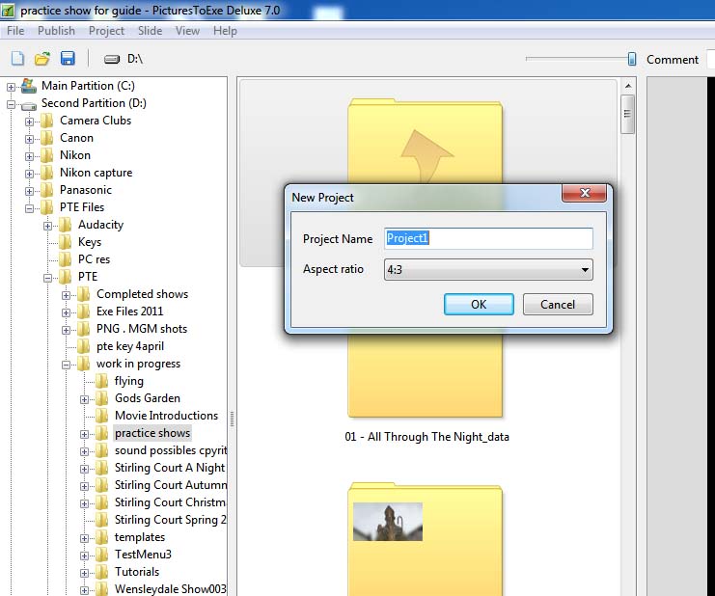Expand the Panasonic folder node
This screenshot has height=596, width=715.
pos(29,191)
